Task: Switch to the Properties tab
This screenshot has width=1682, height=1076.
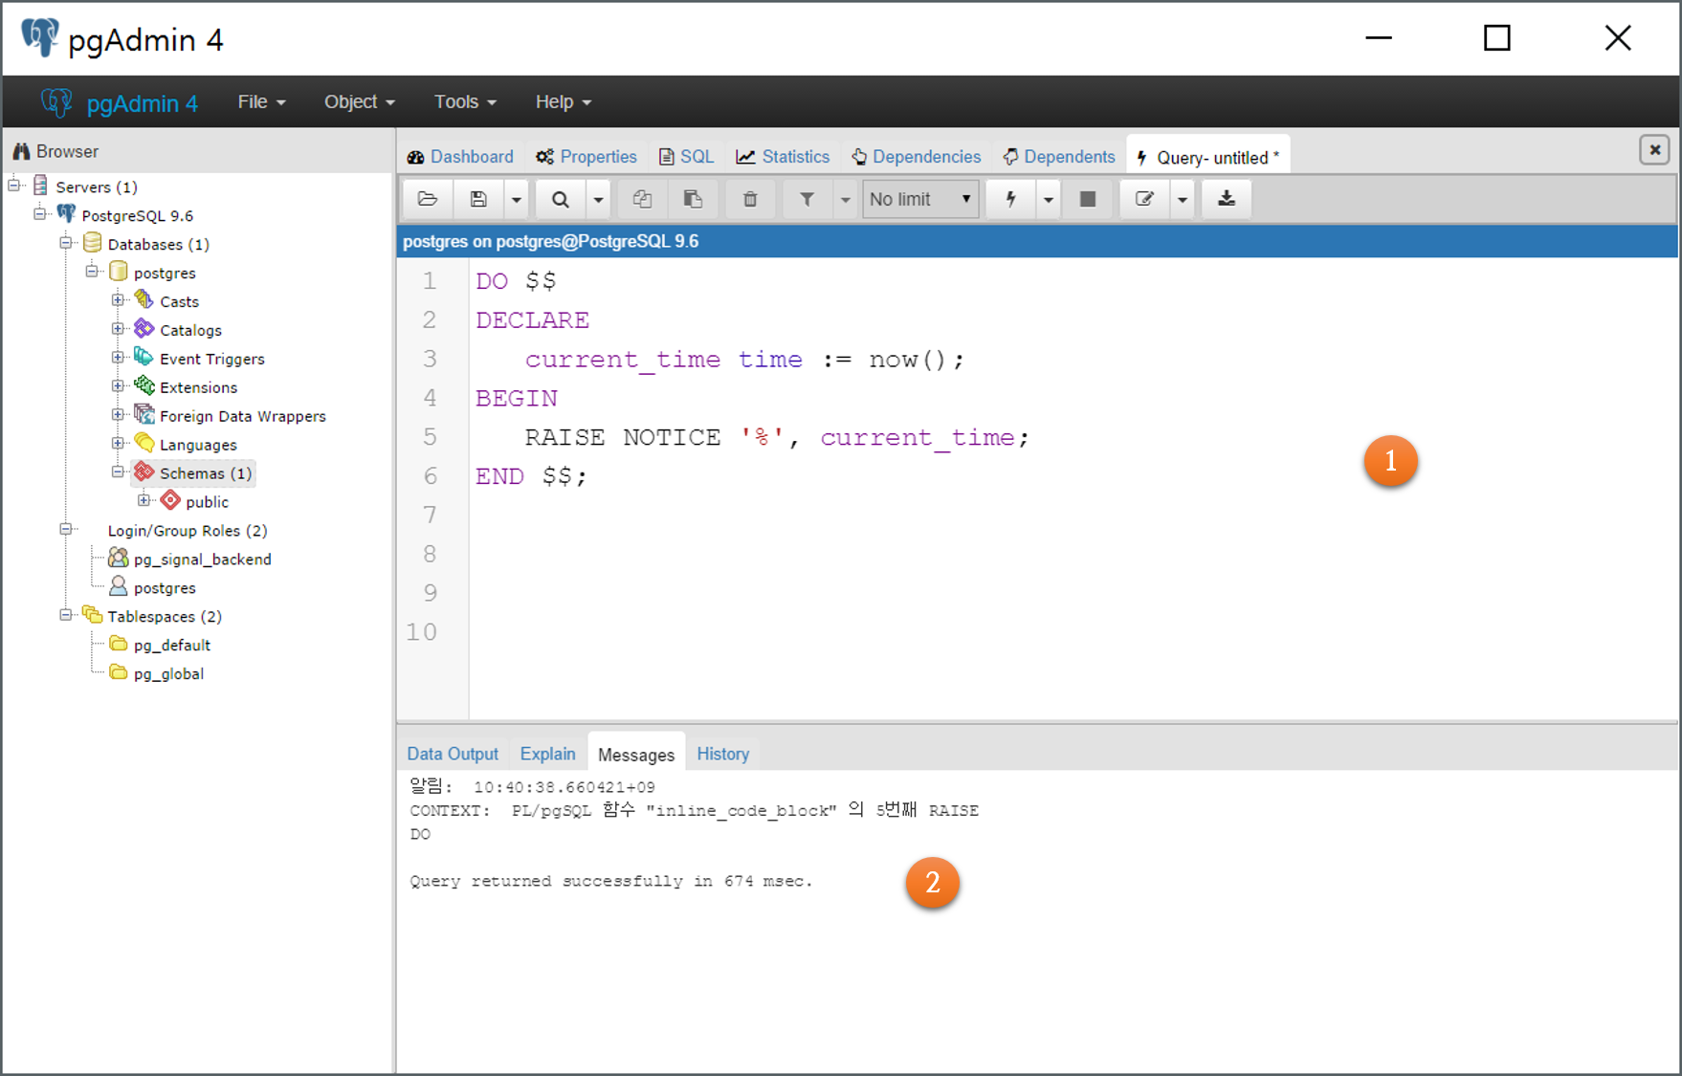Action: pos(586,157)
